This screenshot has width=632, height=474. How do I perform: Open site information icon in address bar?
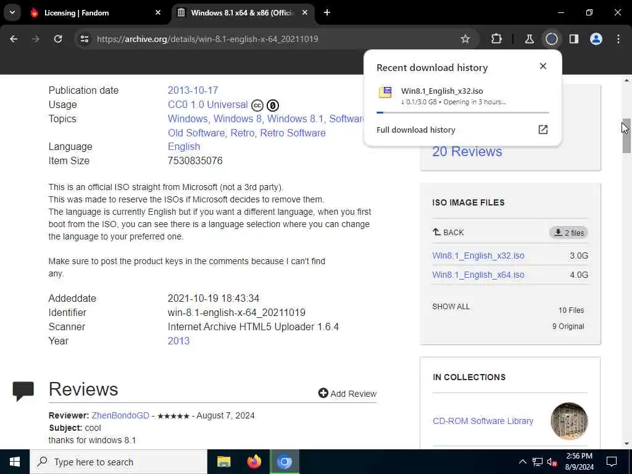point(84,39)
